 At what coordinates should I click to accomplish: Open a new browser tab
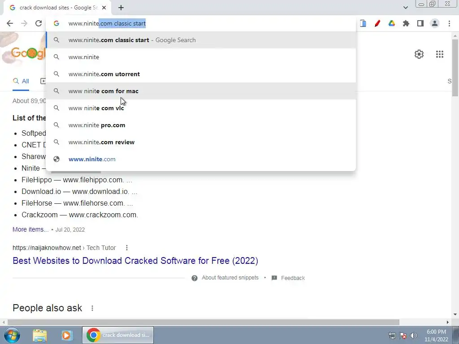[x=121, y=8]
